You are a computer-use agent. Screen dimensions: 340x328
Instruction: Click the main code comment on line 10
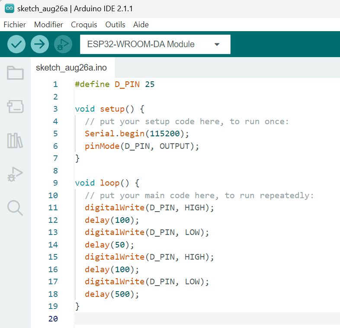199,196
